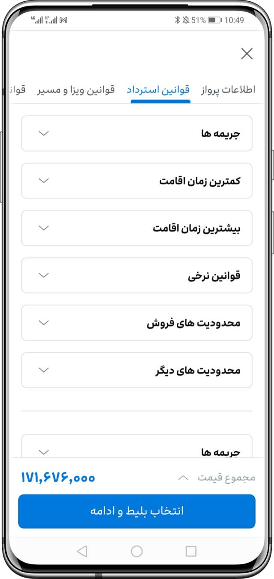Tap the Android home circle icon
The height and width of the screenshot is (579, 274).
(137, 551)
